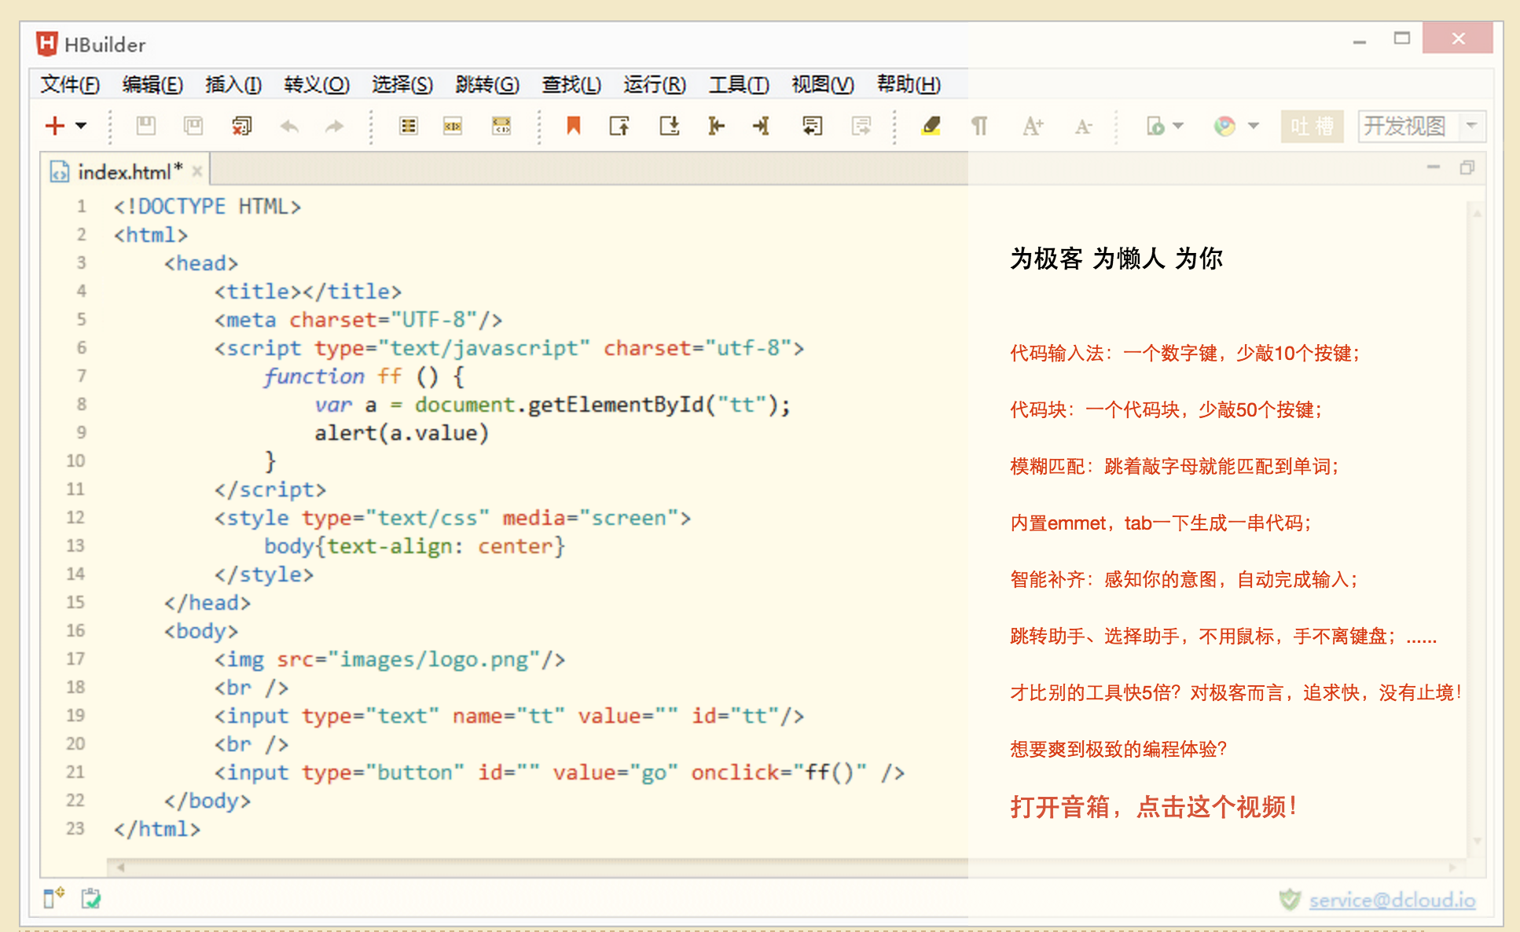This screenshot has height=932, width=1520.
Task: Click the service@dcloud.io email link
Action: tap(1392, 900)
